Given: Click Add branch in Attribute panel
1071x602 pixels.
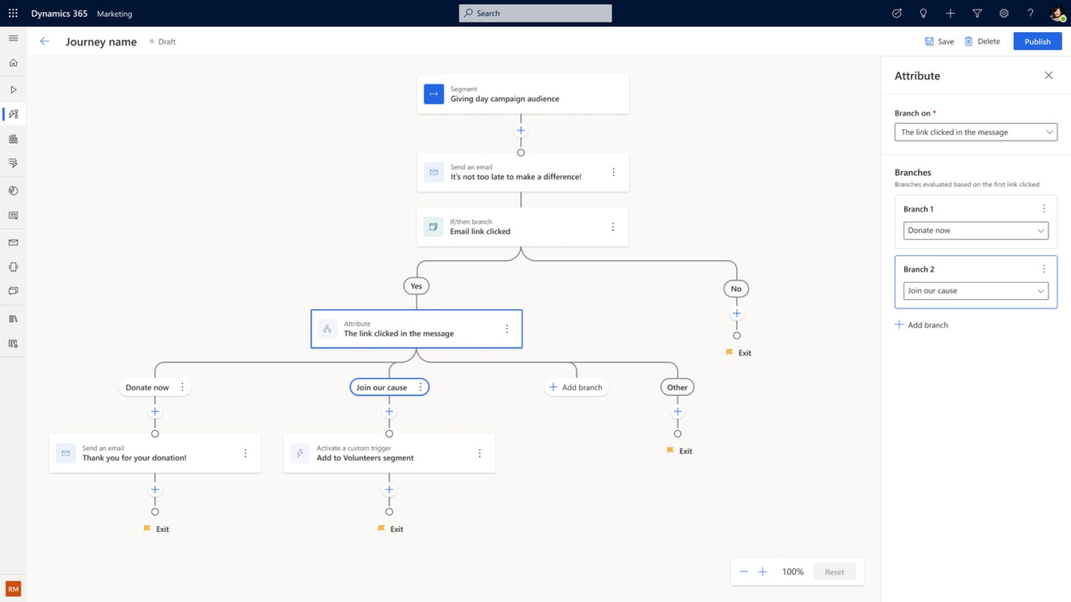Looking at the screenshot, I should coord(922,325).
